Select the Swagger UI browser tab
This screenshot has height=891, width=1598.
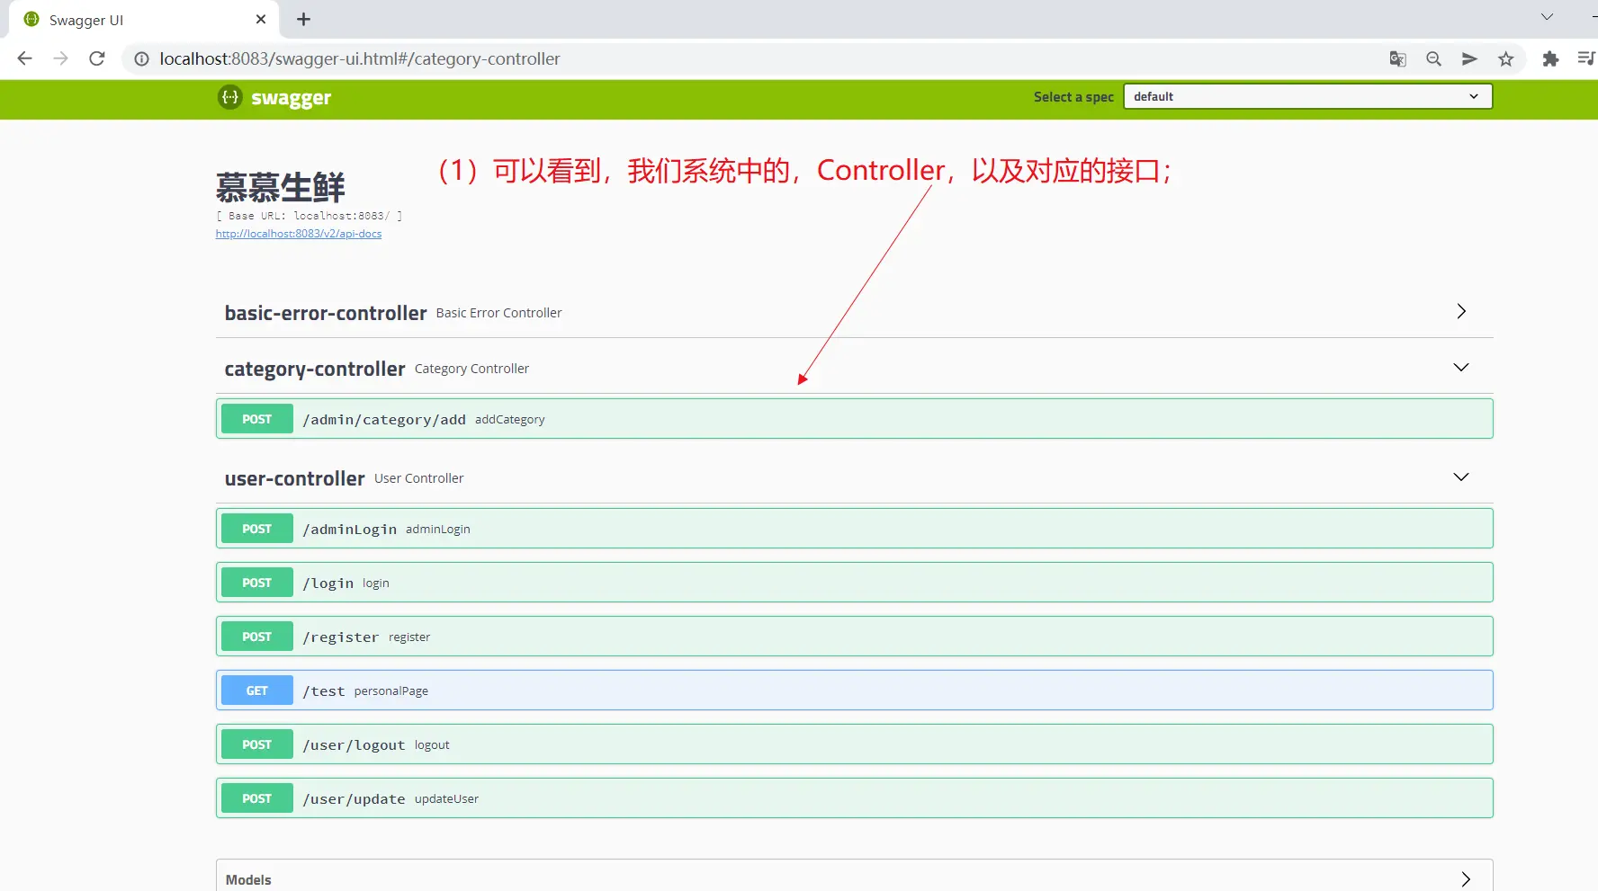[x=144, y=19]
